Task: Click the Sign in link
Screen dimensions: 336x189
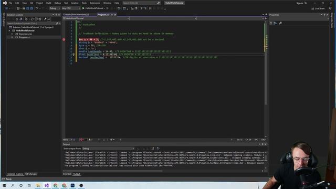Action: [300, 3]
